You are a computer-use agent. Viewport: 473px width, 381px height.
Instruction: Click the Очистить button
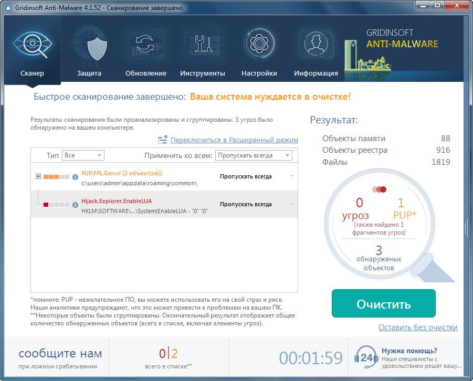click(384, 303)
